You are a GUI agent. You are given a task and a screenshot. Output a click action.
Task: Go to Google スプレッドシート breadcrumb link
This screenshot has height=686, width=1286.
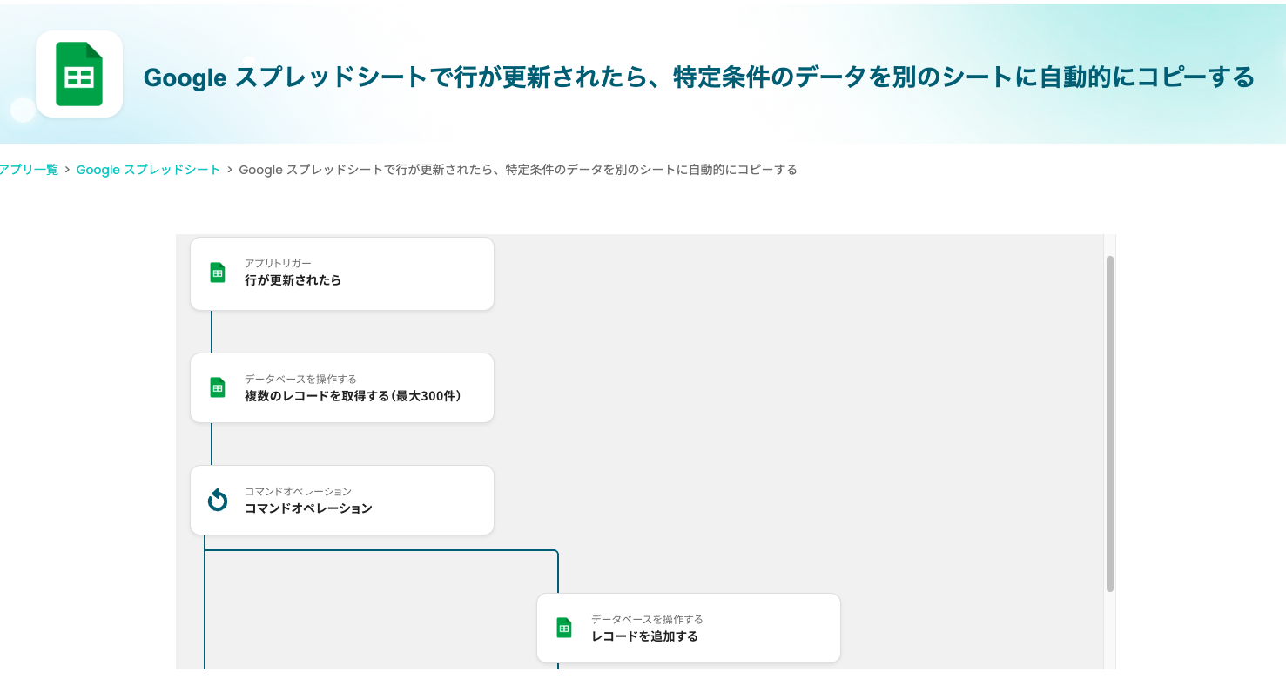point(148,170)
